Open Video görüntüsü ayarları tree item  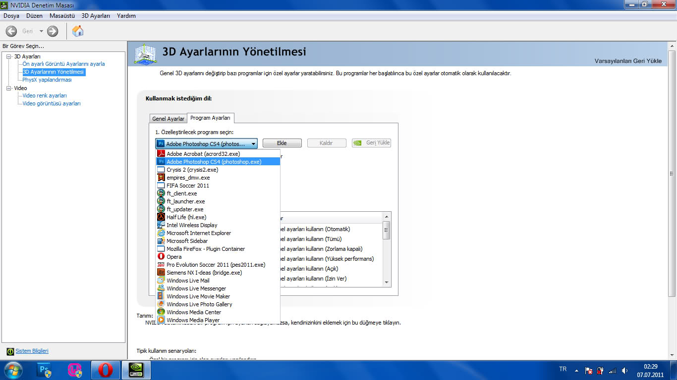pyautogui.click(x=52, y=103)
